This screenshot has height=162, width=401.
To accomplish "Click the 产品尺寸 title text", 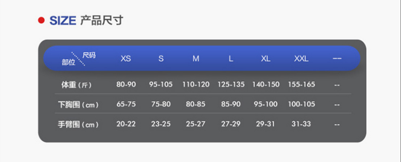I will click(101, 21).
